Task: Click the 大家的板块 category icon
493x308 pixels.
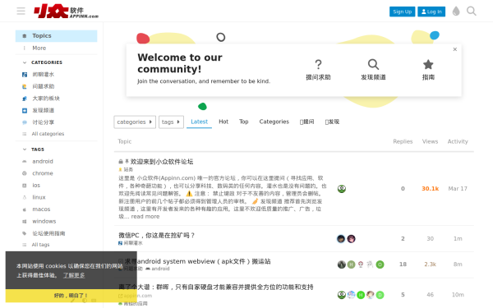Action: [x=25, y=99]
